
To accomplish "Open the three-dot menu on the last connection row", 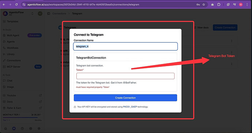I will pos(232,64).
